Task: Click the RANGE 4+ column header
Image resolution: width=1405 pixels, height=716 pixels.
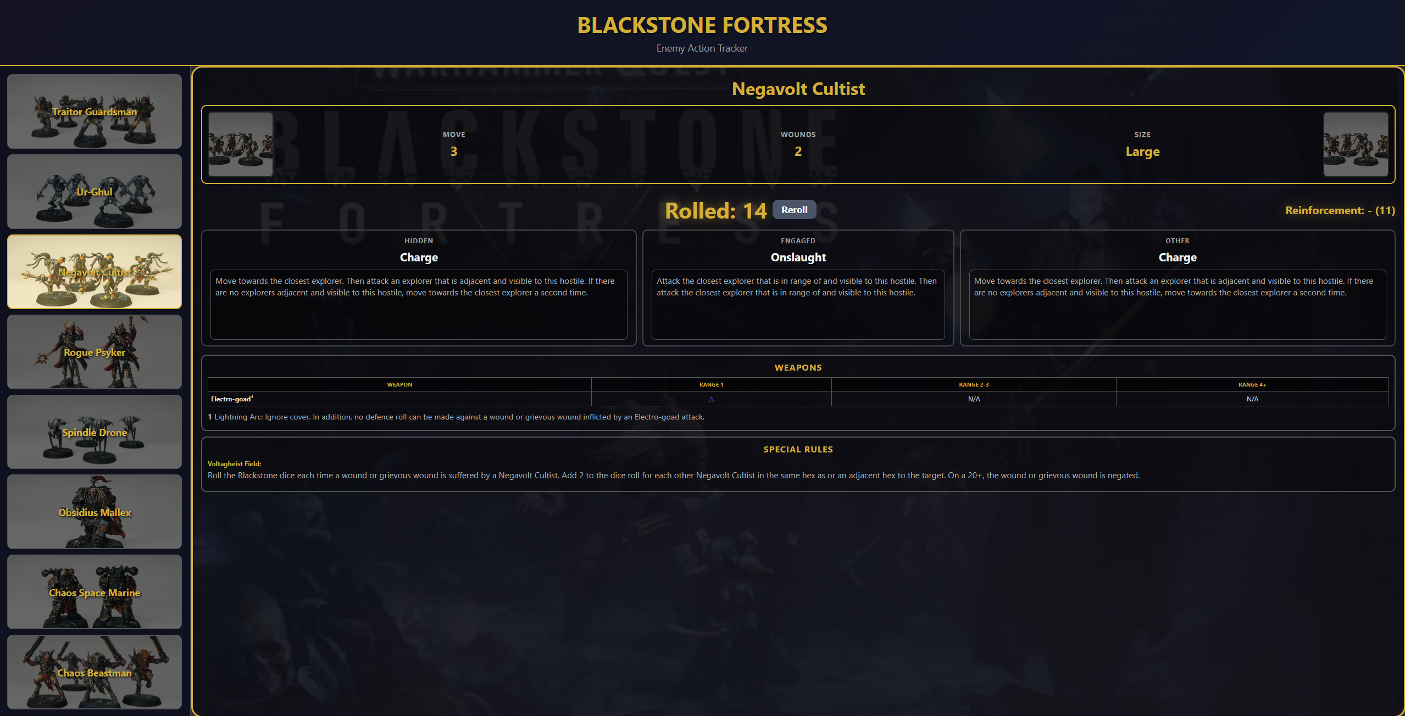Action: pyautogui.click(x=1252, y=385)
